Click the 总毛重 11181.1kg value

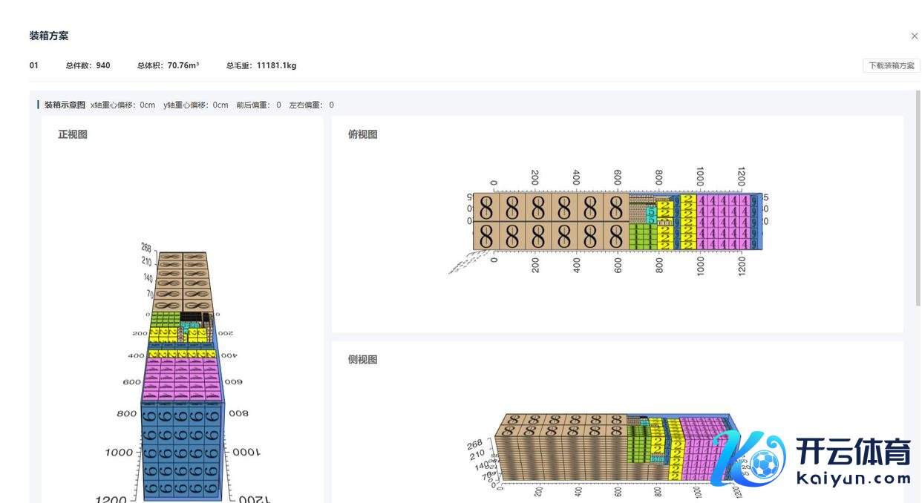[261, 65]
